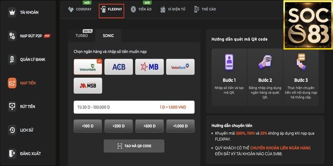
Task: Click the '1 D = 1.000 VND' rate text
Action: [x=173, y=107]
